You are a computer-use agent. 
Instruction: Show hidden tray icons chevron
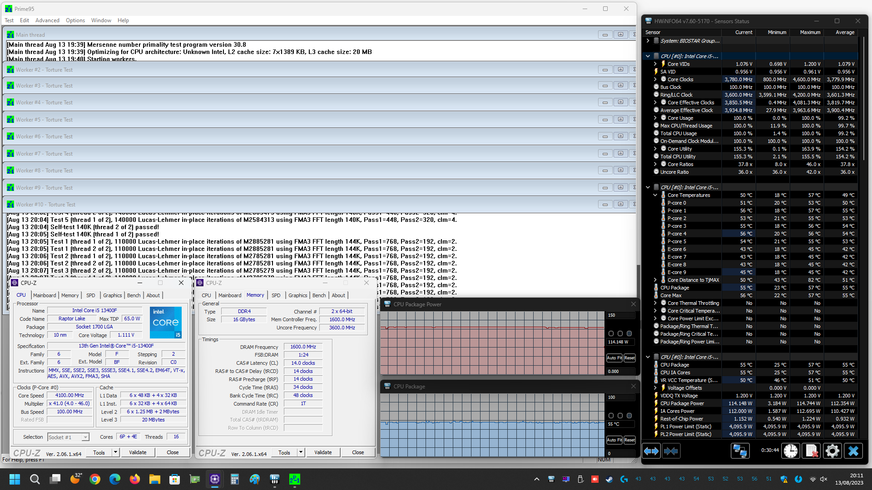point(536,479)
